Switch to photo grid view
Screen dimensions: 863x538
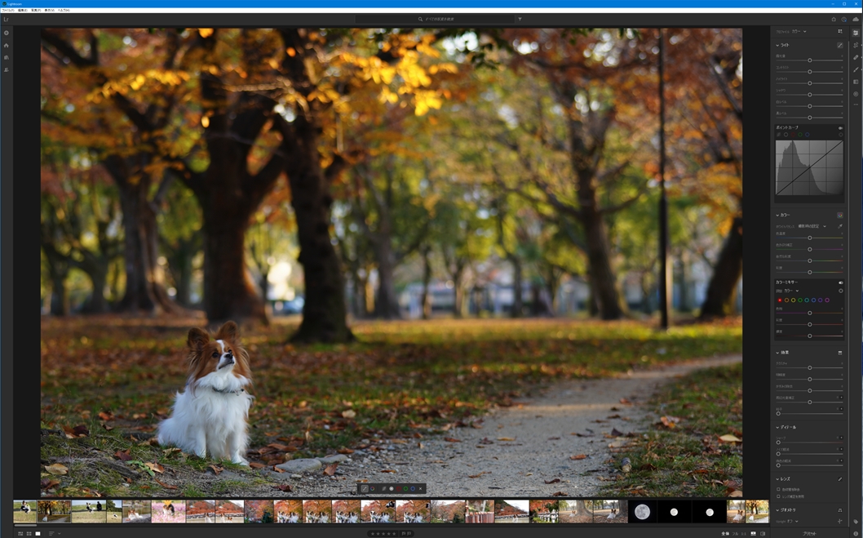20,533
